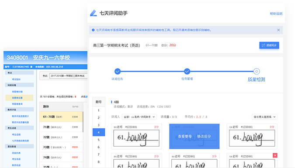
Task: Click the 高三第一学期期末考试（英语）exam title
Action: 116,45
